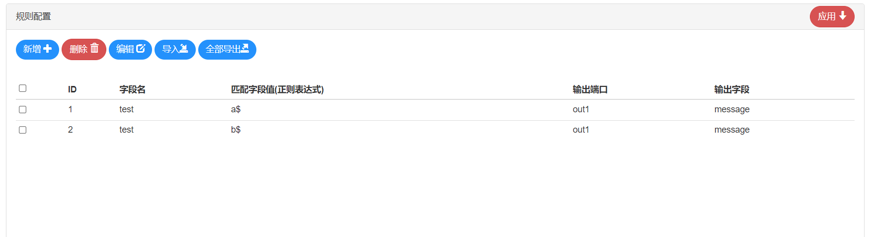Image resolution: width=871 pixels, height=237 pixels.
Task: Click the 匹配字段值(正则表达式) column header
Action: 277,89
